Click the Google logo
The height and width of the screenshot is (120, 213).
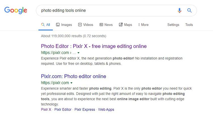pos(16,10)
